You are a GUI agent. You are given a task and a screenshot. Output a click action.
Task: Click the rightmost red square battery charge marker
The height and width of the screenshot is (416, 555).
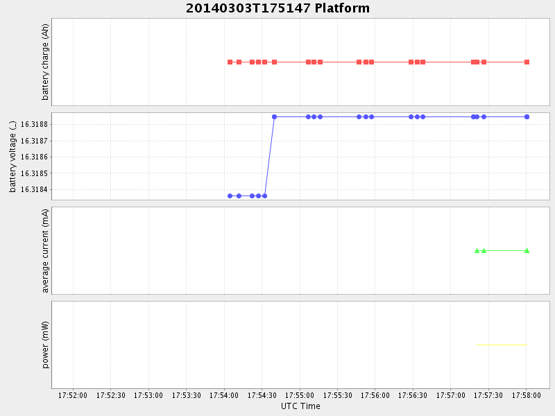click(527, 62)
